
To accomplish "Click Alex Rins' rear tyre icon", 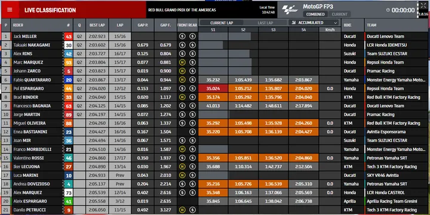I will coord(192,54).
